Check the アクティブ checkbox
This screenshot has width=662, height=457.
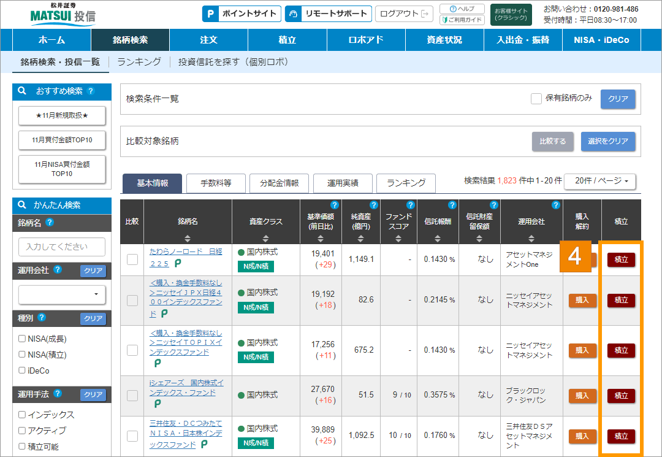[x=22, y=431]
